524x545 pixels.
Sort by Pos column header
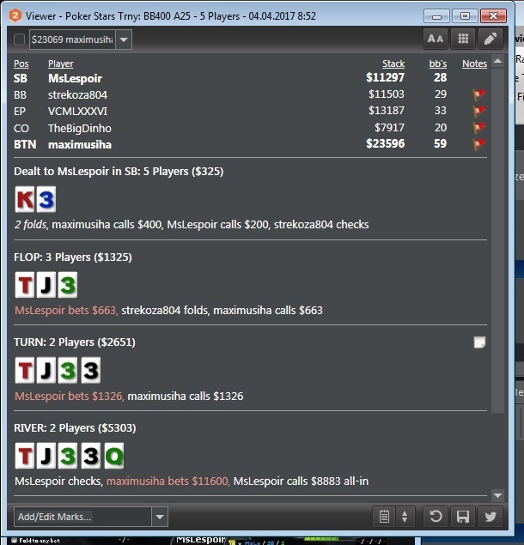[x=21, y=64]
